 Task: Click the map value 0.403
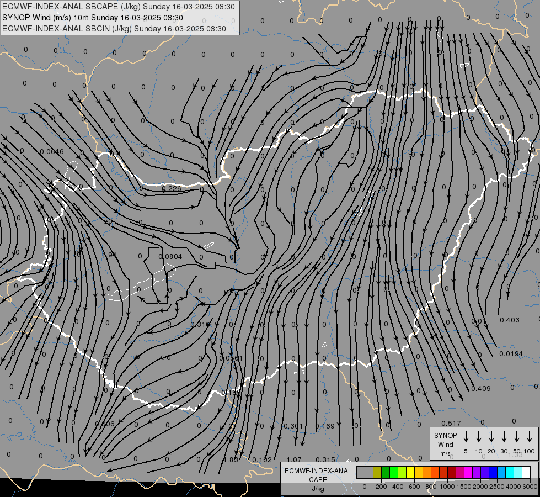(x=509, y=320)
